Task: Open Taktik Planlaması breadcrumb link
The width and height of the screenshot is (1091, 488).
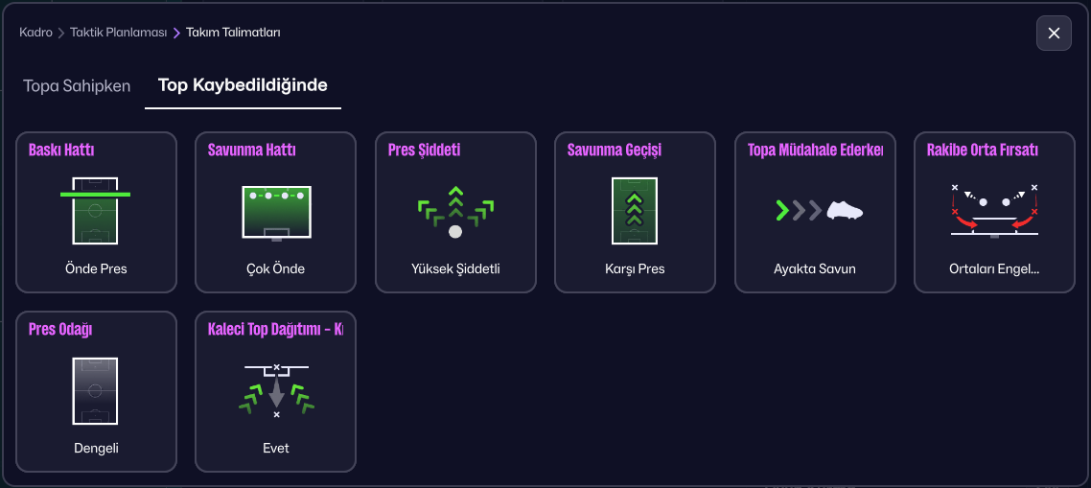Action: coord(119,33)
